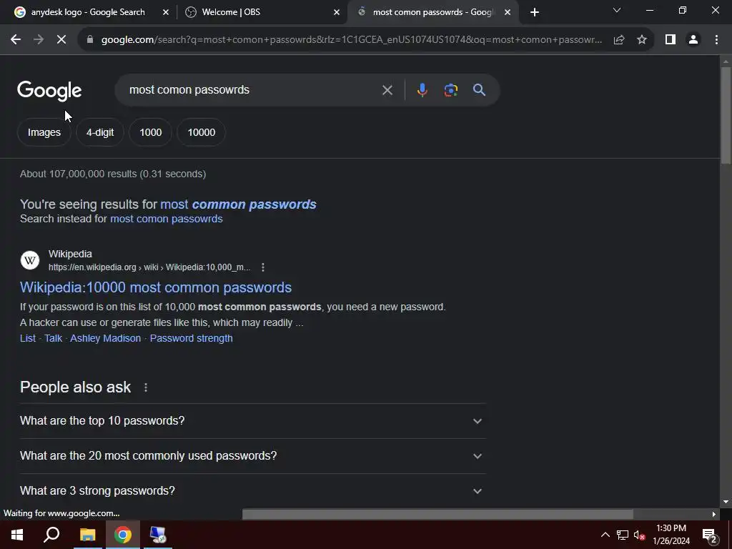Viewport: 732px width, 549px height.
Task: Click the forward navigation arrow
Action: pos(39,40)
